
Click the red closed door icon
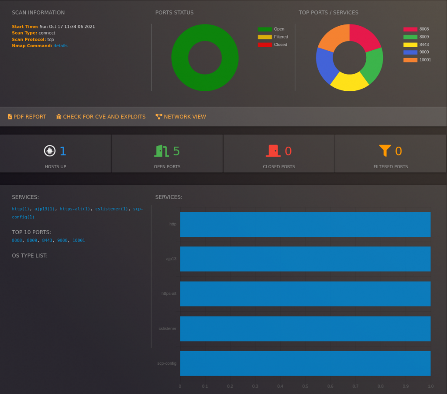pyautogui.click(x=273, y=151)
